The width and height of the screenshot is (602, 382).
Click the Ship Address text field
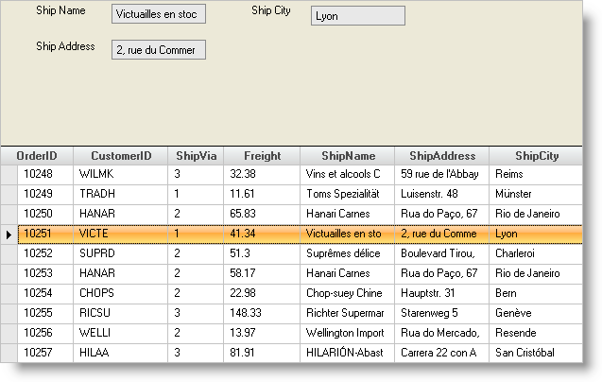tap(158, 50)
